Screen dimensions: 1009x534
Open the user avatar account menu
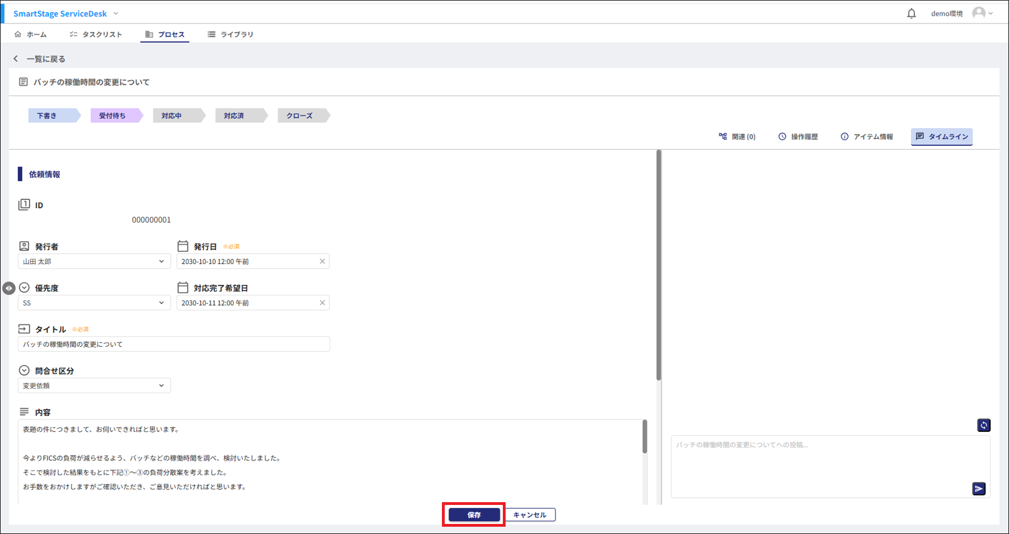(x=982, y=13)
